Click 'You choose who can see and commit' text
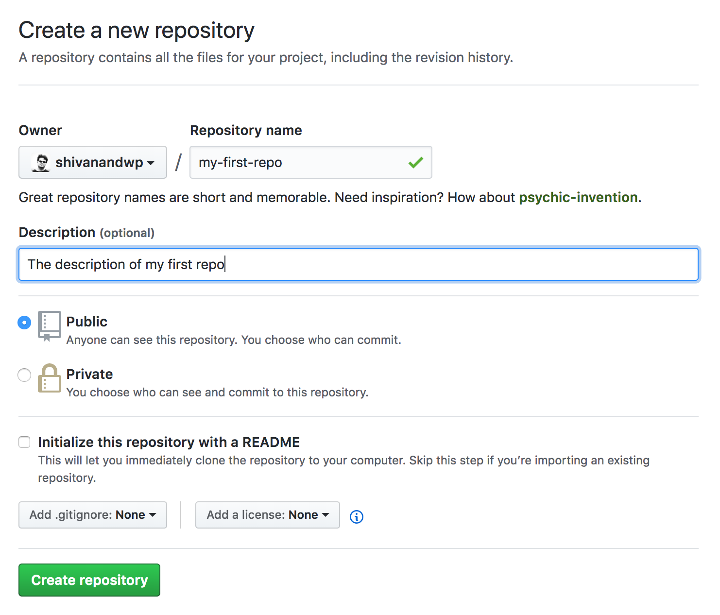720x615 pixels. pos(218,393)
